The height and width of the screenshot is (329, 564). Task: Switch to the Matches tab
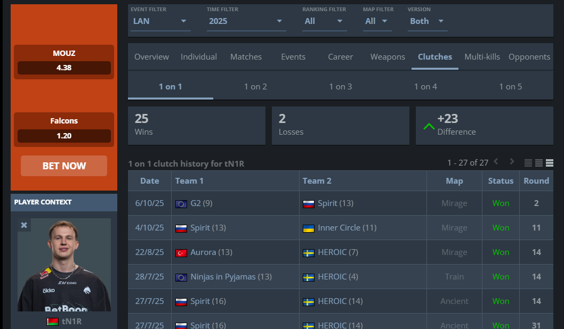point(246,57)
